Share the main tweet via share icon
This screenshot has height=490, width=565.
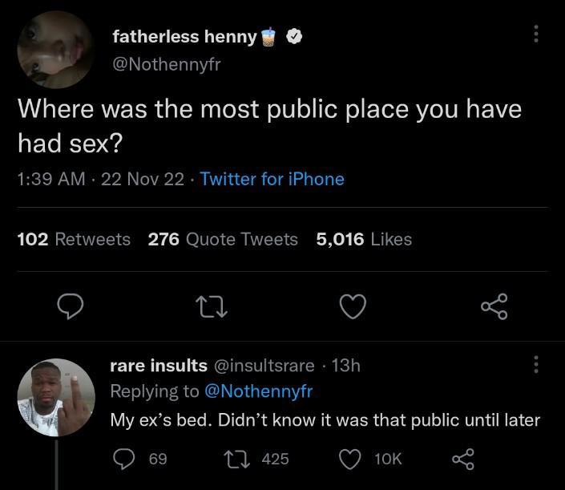pyautogui.click(x=494, y=306)
